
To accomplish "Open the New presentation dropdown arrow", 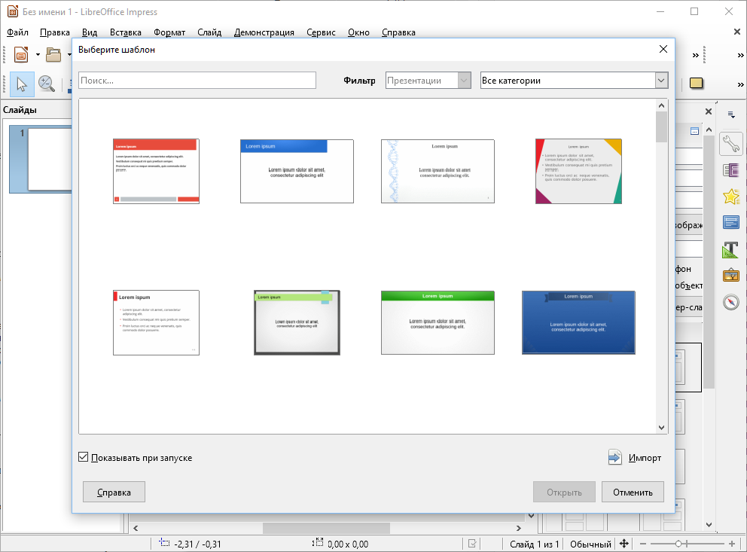I will [38, 55].
